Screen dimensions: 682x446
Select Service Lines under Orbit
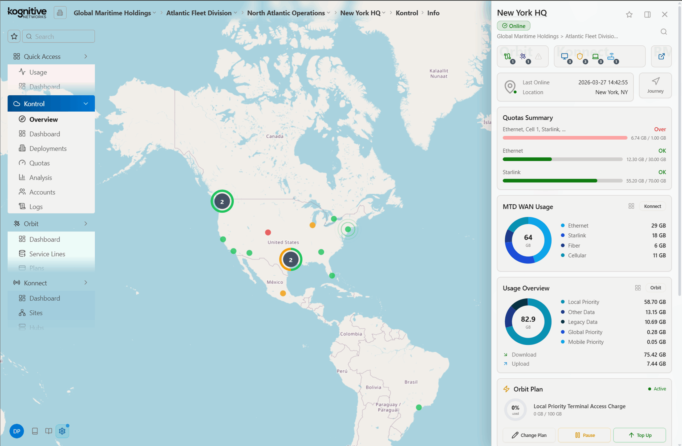coord(47,254)
